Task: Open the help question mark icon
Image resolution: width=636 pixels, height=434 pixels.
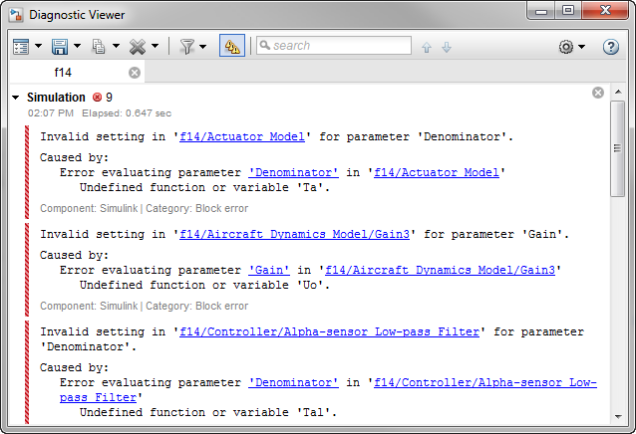Action: pos(611,47)
